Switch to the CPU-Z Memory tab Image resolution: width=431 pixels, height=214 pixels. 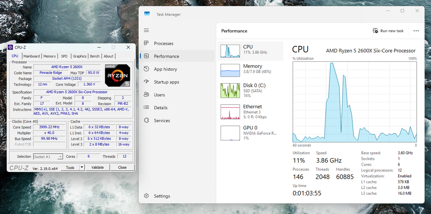50,56
